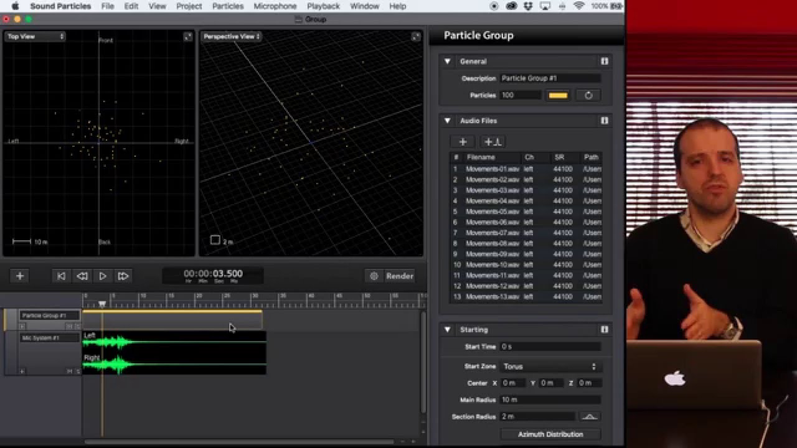Open the Start Zone Torus dropdown
797x448 pixels.
point(550,366)
